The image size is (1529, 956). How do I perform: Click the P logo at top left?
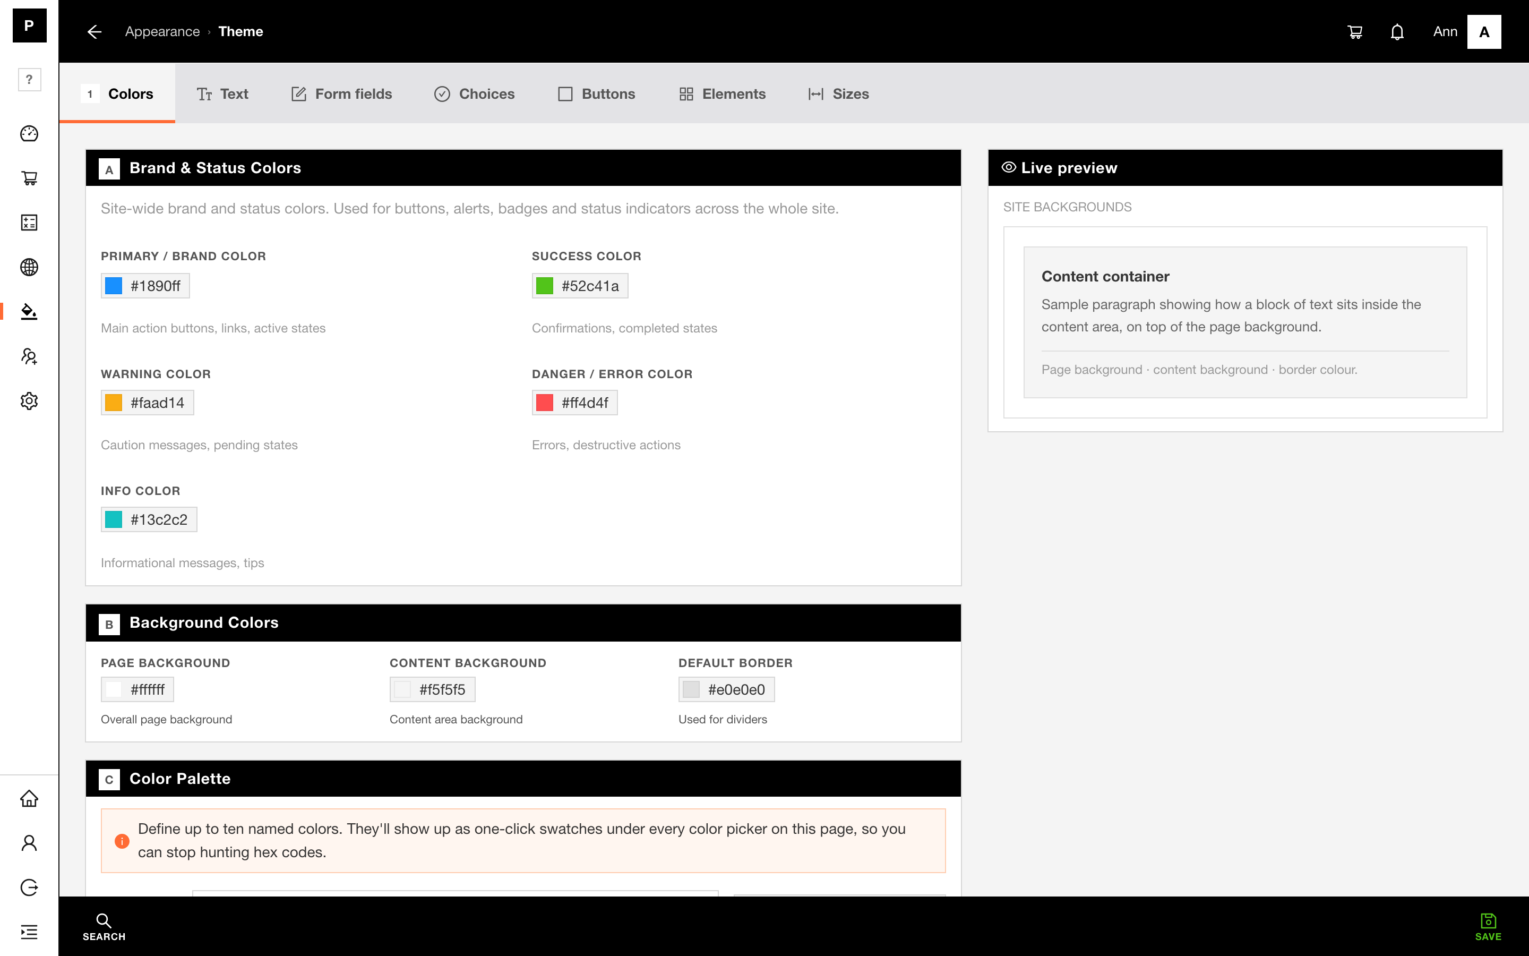[29, 25]
